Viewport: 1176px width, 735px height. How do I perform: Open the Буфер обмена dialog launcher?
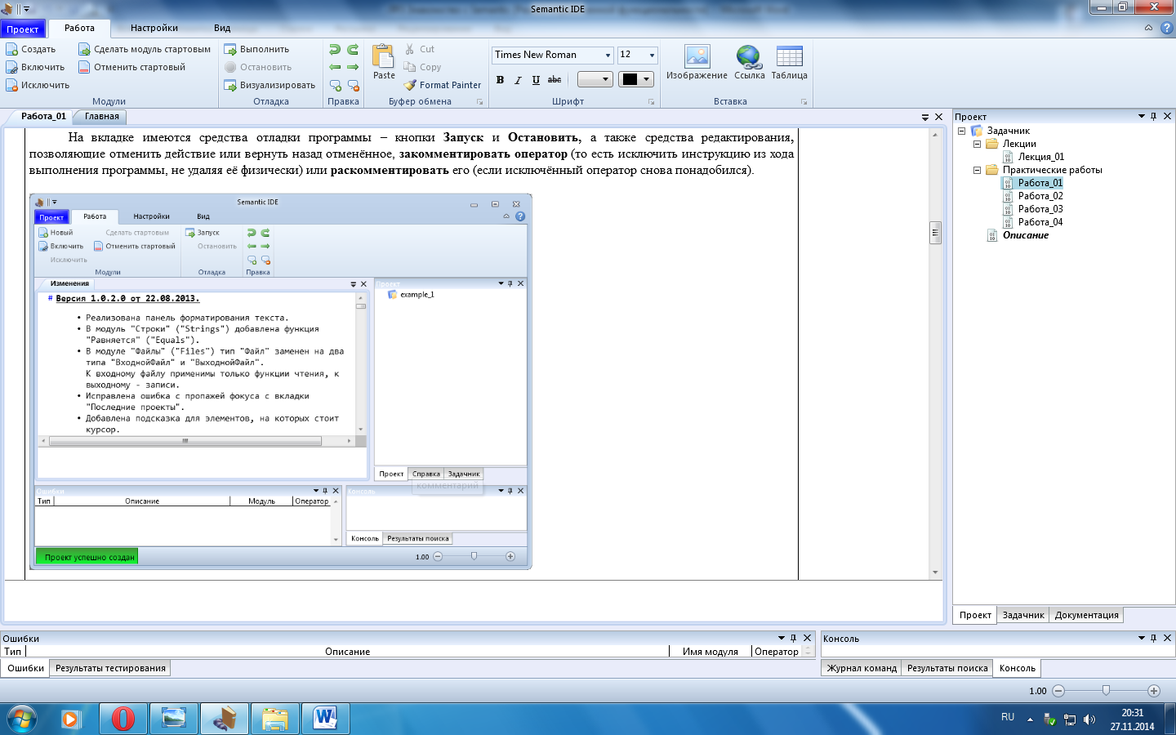click(479, 102)
